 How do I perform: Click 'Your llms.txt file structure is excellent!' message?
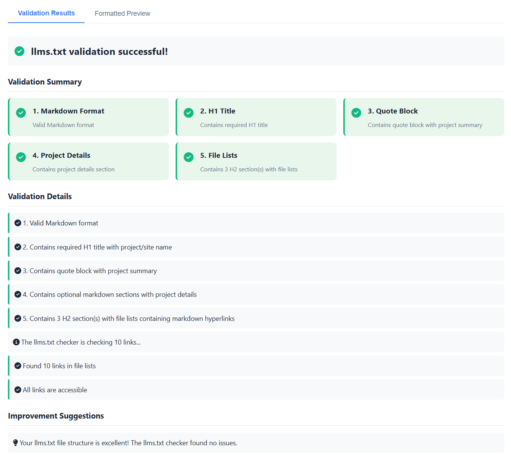pyautogui.click(x=128, y=443)
